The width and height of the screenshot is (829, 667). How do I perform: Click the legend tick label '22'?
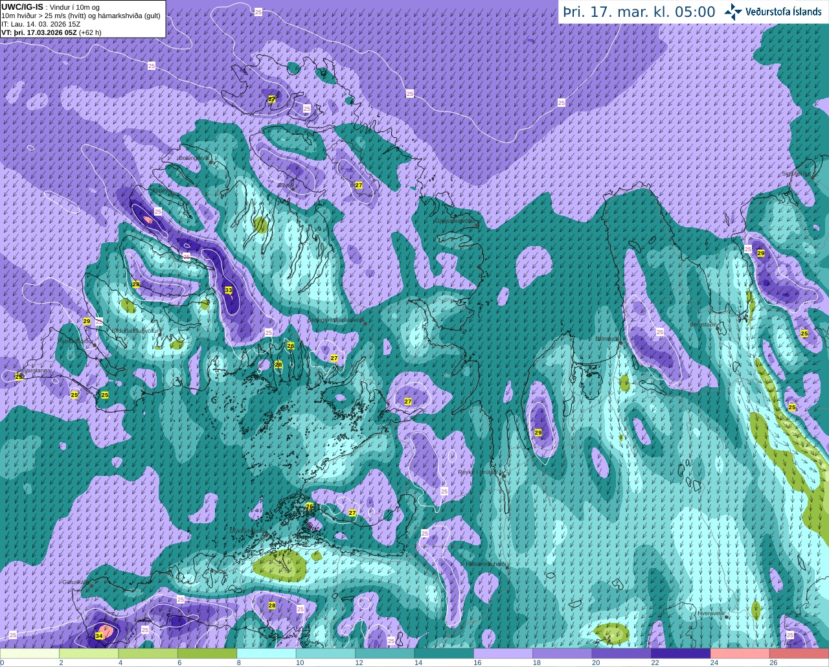(655, 662)
